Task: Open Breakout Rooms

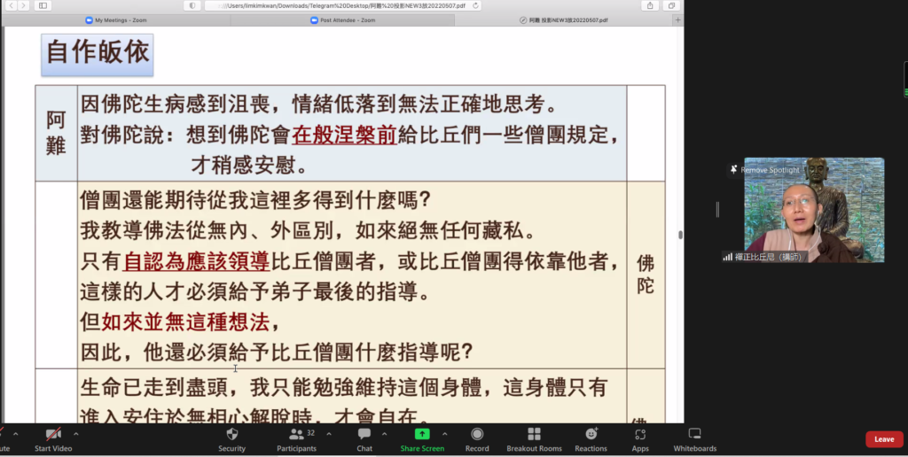Action: [x=534, y=438]
